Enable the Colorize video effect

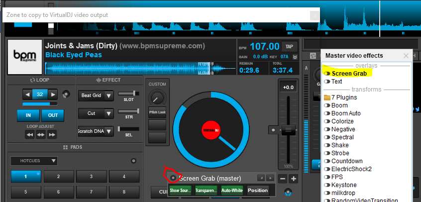click(x=327, y=121)
